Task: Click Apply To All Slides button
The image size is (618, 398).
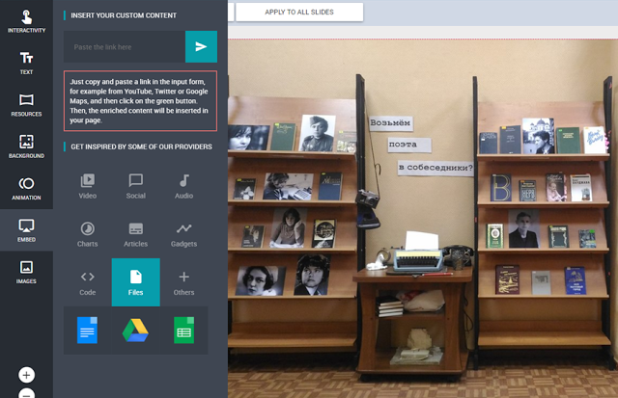Action: point(299,12)
